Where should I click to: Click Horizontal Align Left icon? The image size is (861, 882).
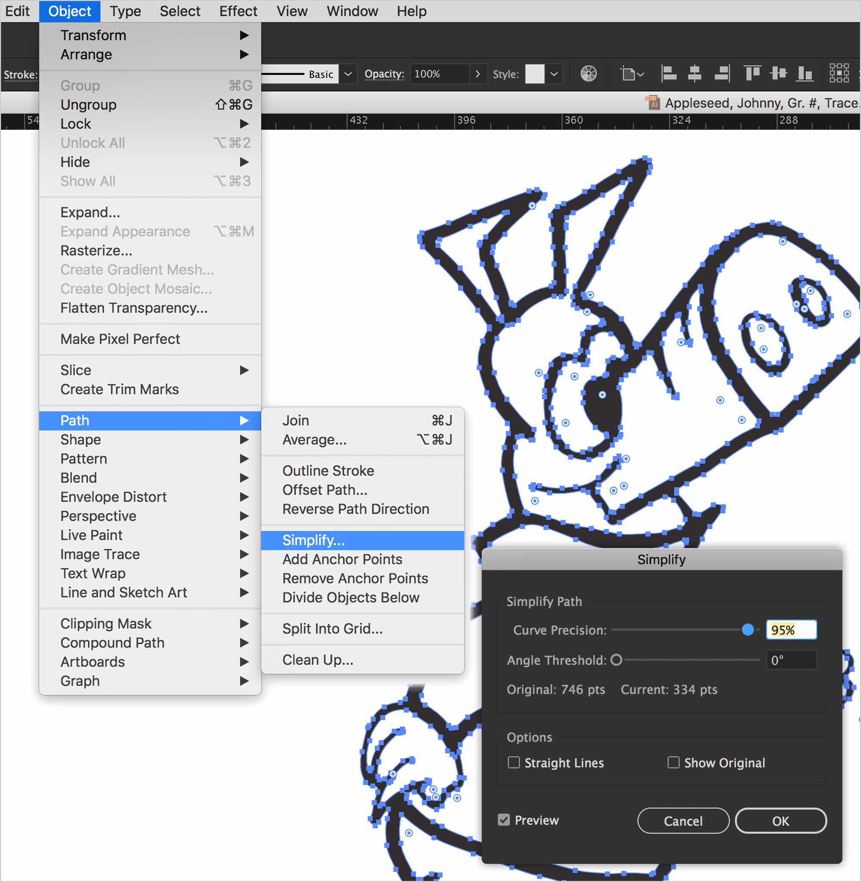pyautogui.click(x=669, y=73)
